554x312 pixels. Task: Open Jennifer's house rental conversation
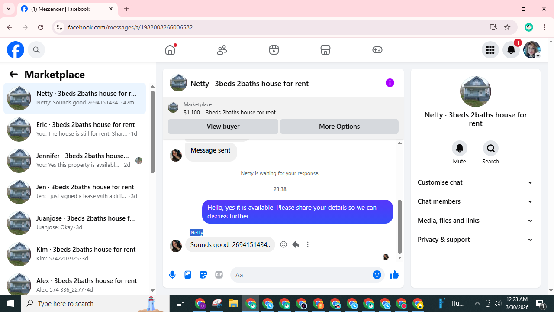coord(75,160)
